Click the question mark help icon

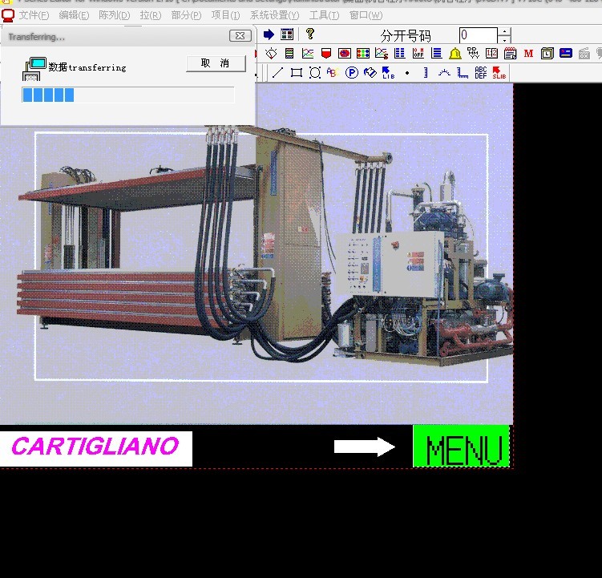[310, 34]
